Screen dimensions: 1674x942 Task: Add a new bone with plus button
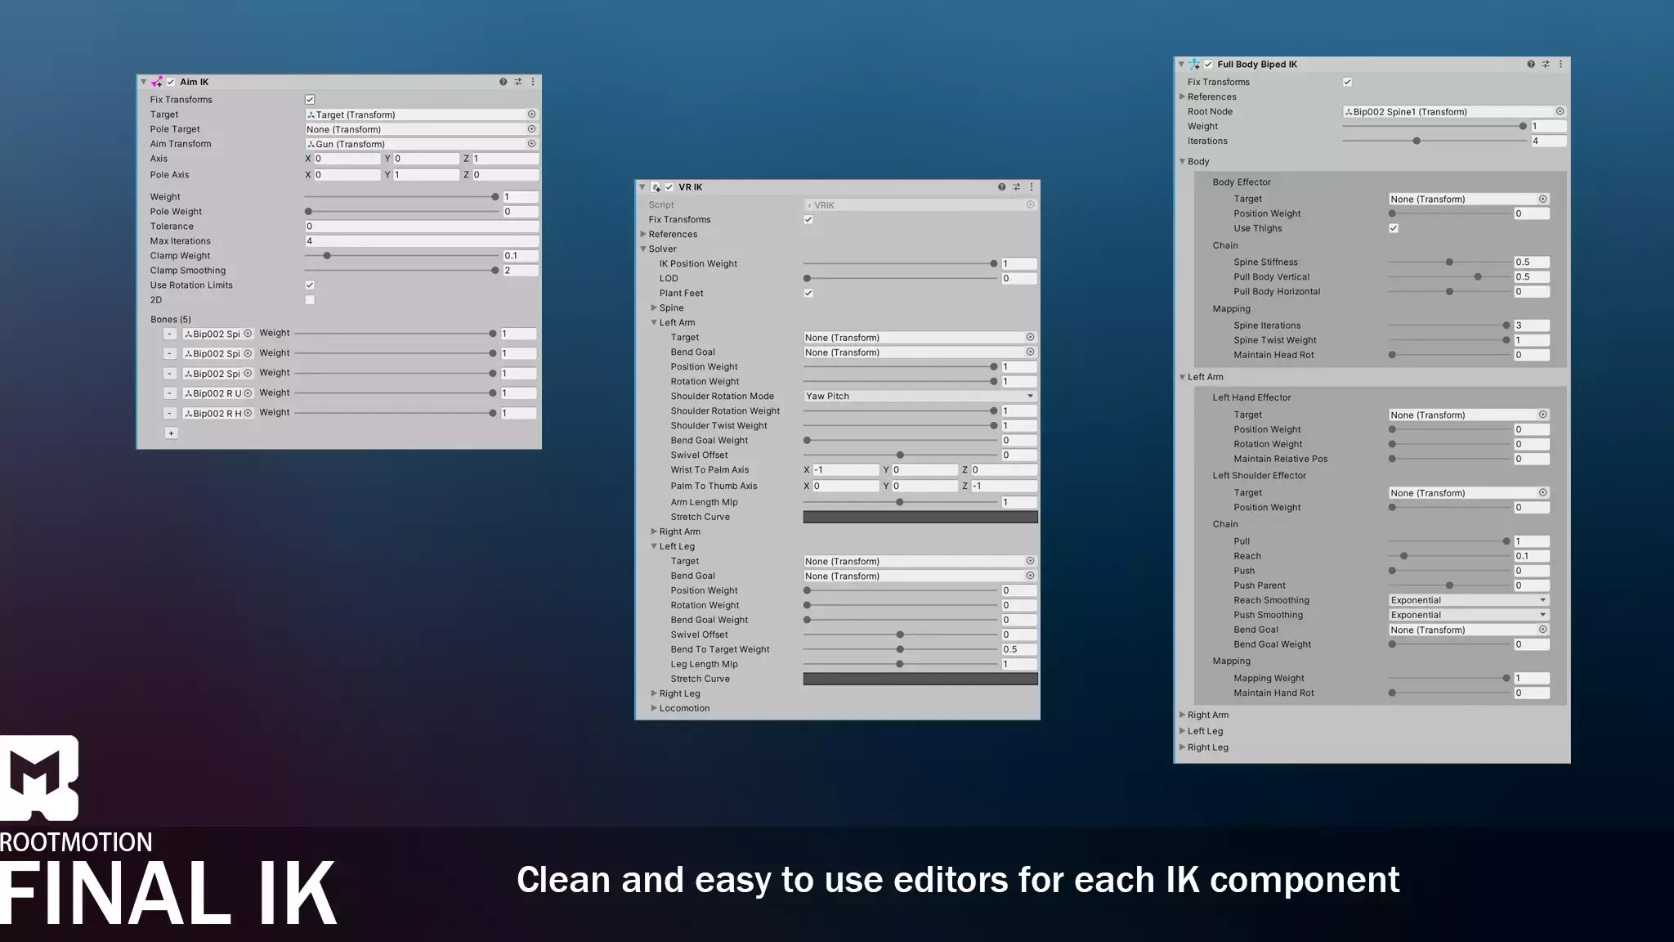tap(171, 433)
